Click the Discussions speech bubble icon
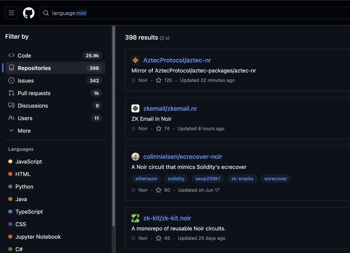 click(11, 106)
